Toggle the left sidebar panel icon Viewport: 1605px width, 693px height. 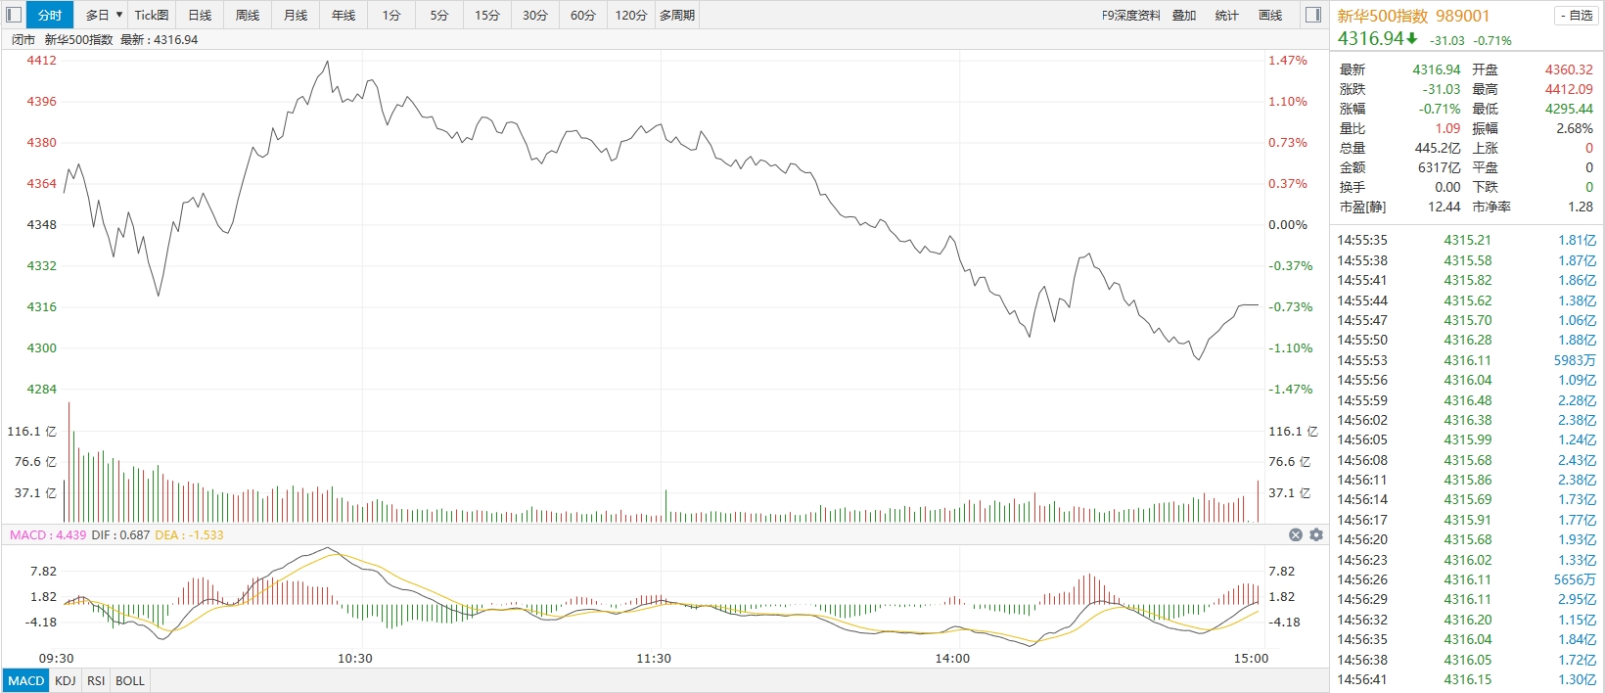tap(14, 15)
